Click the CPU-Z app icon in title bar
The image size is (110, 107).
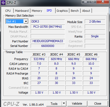(3, 3)
